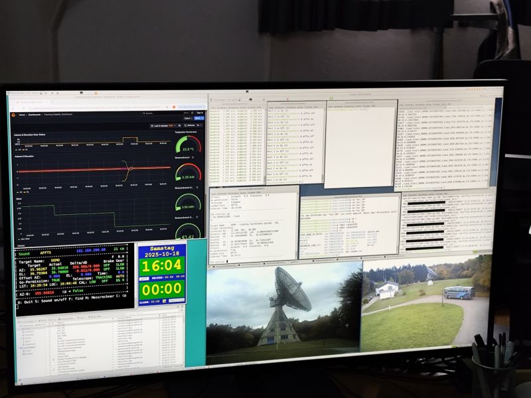Click the Temperatur Sonnensen gauge showing 22.9 °C
This screenshot has width=531, height=398.
[x=188, y=146]
